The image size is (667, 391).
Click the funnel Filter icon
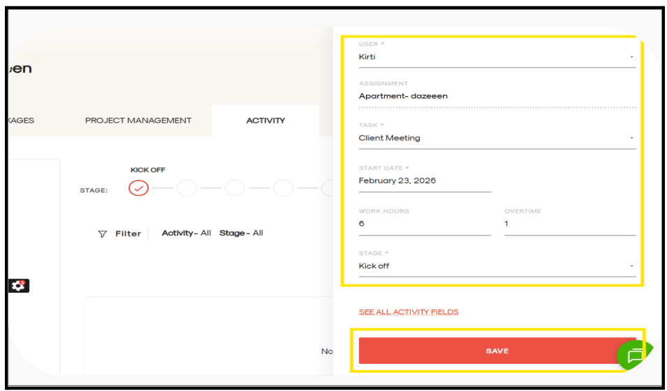(x=103, y=234)
